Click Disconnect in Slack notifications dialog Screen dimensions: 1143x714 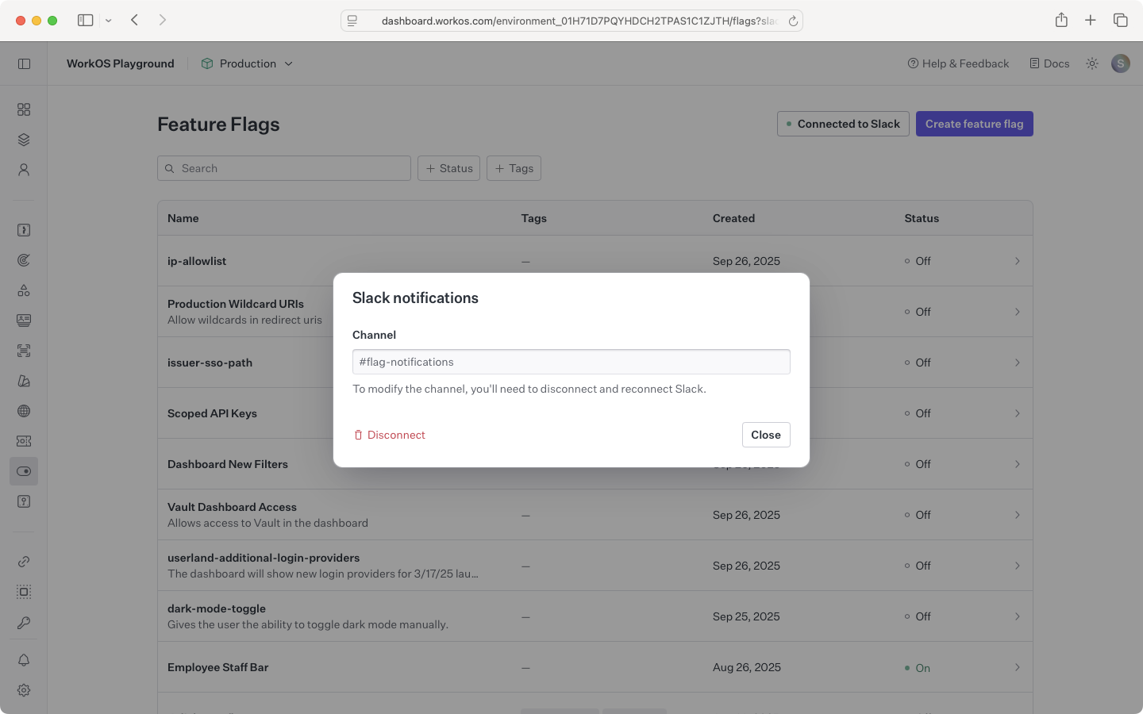pos(389,435)
